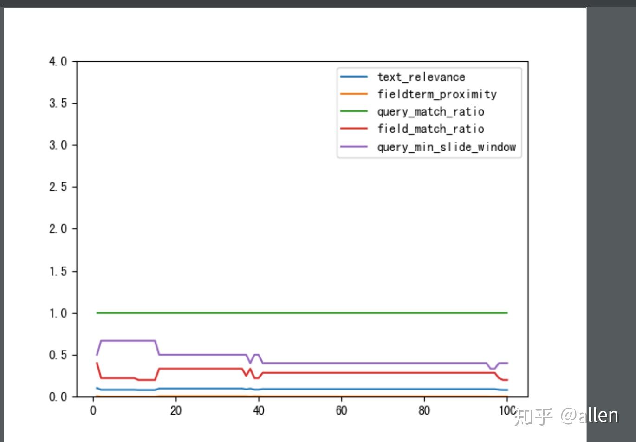Click the text_relevance legend label
This screenshot has width=636, height=442.
(421, 77)
